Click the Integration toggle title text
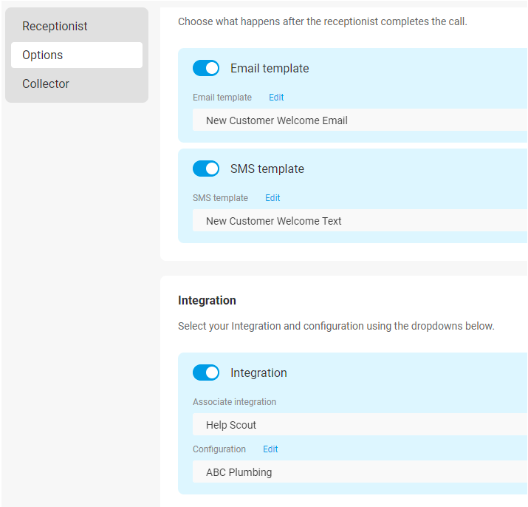The width and height of the screenshot is (528, 507). tap(258, 372)
